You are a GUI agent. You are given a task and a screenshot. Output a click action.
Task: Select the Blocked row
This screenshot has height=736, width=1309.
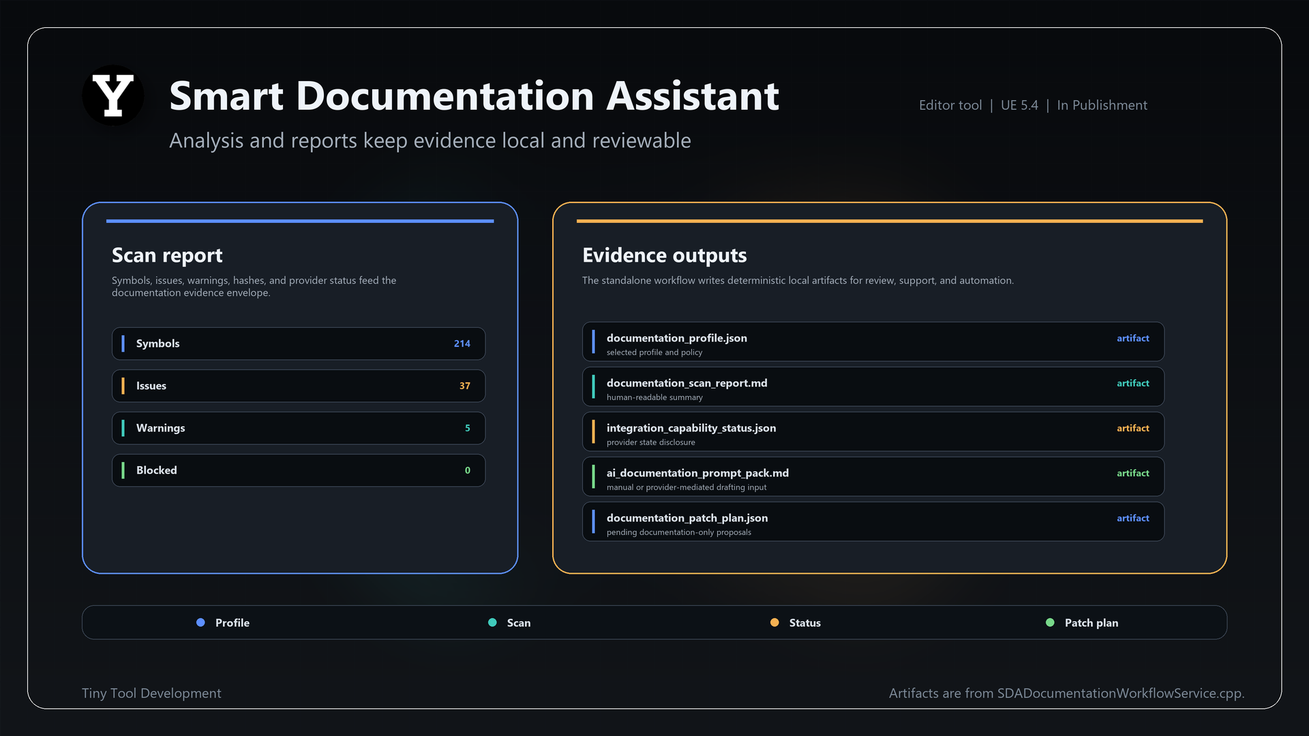coord(299,470)
